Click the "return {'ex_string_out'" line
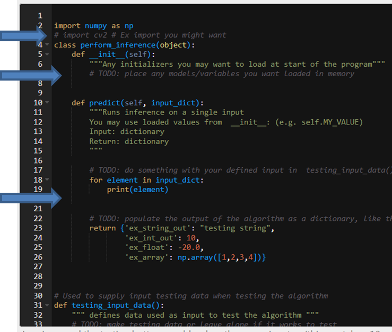Screen dimensions: 392x332 point(182,228)
